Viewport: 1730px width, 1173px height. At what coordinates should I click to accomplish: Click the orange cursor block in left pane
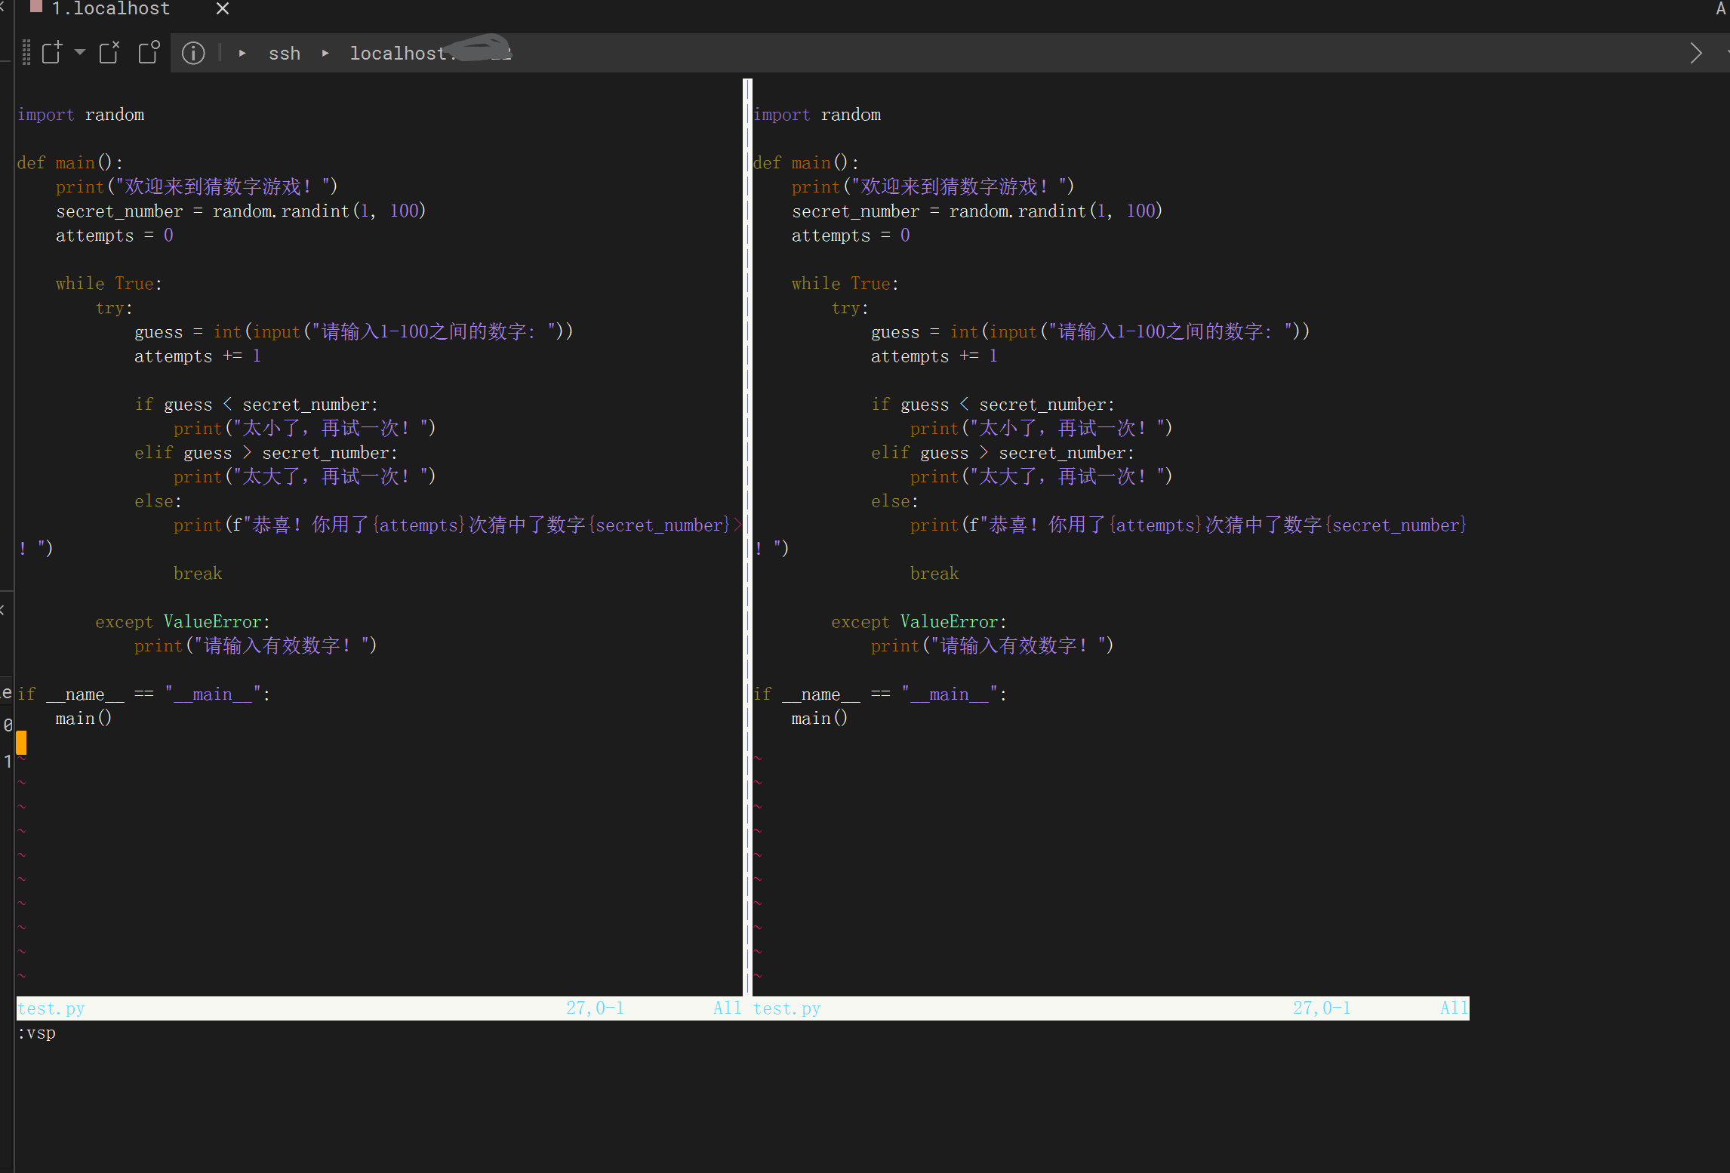coord(21,742)
